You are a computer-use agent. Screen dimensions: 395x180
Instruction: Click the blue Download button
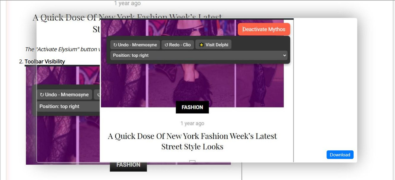point(340,155)
